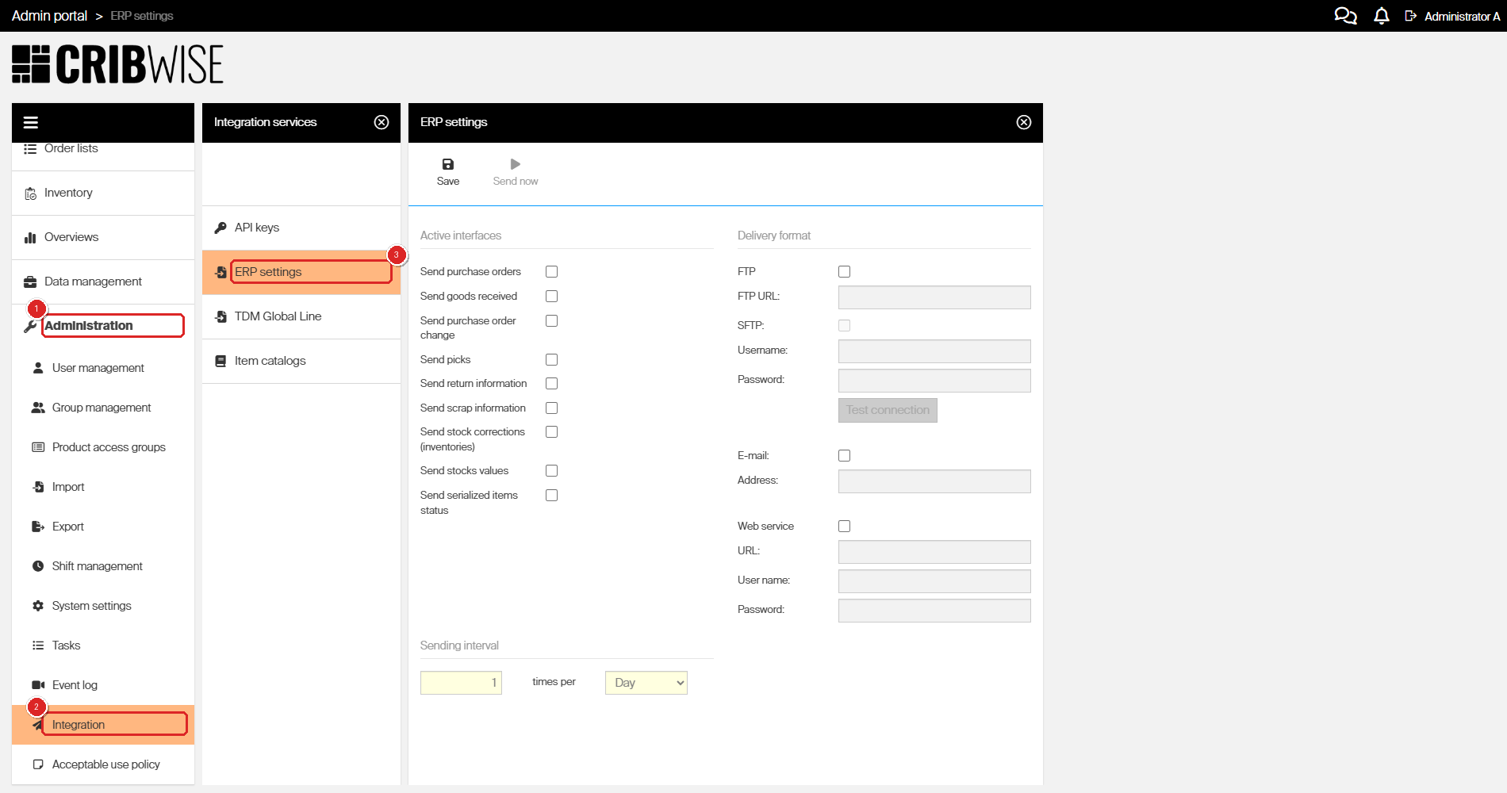Open API keys entry
Screen dimensions: 1507x793
301,228
